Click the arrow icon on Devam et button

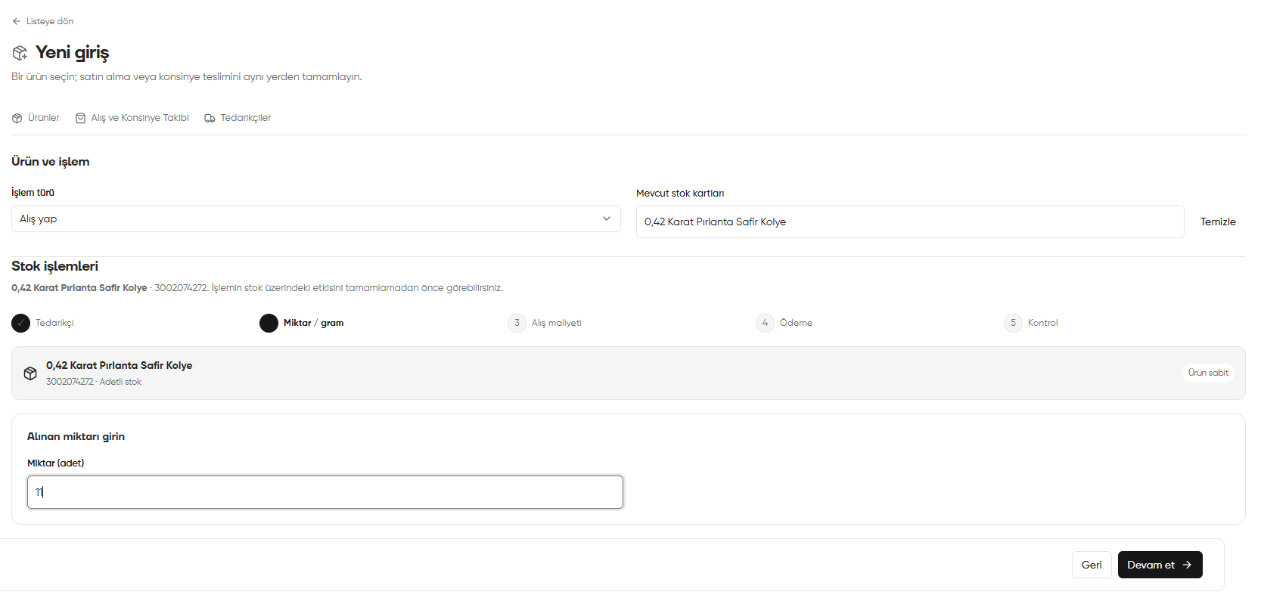(x=1187, y=565)
